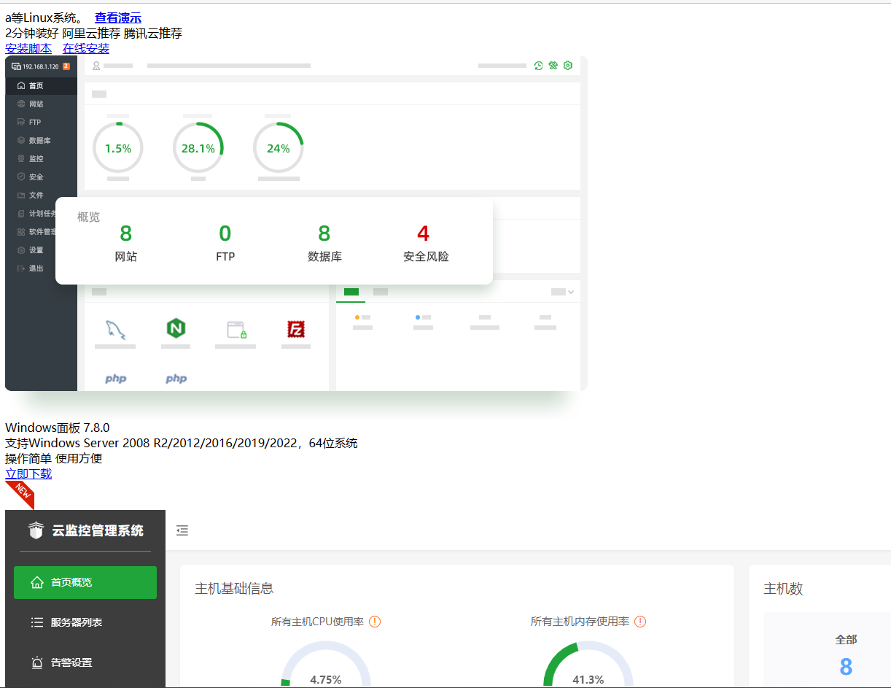Click the logout icon beside 退出
891x688 pixels.
[21, 268]
